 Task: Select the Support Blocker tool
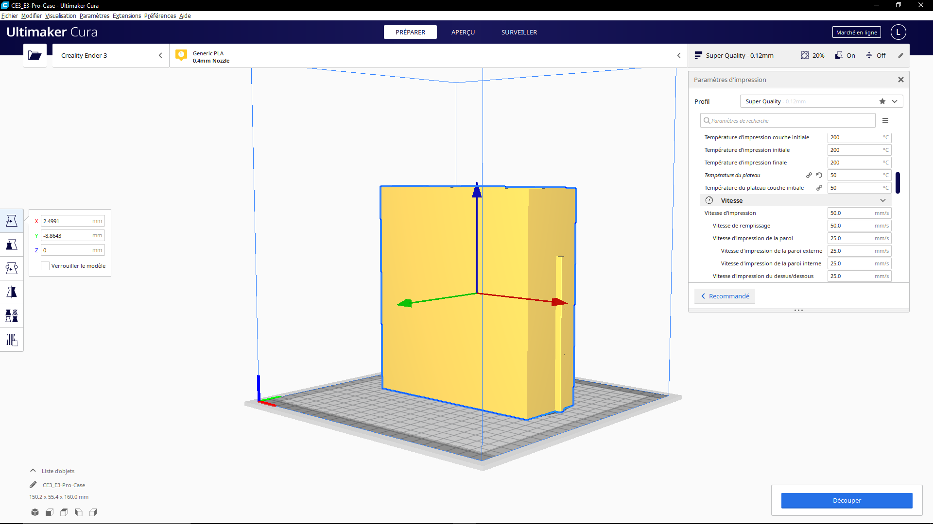coord(12,340)
